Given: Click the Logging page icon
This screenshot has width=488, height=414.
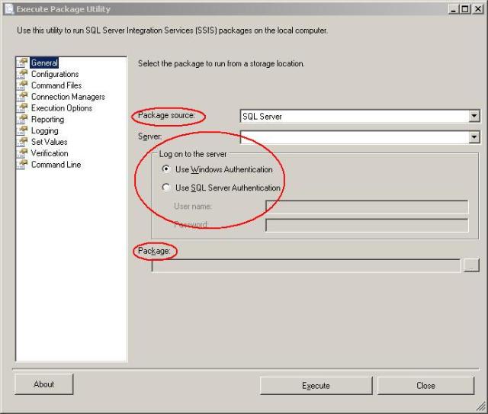Looking at the screenshot, I should [22, 131].
